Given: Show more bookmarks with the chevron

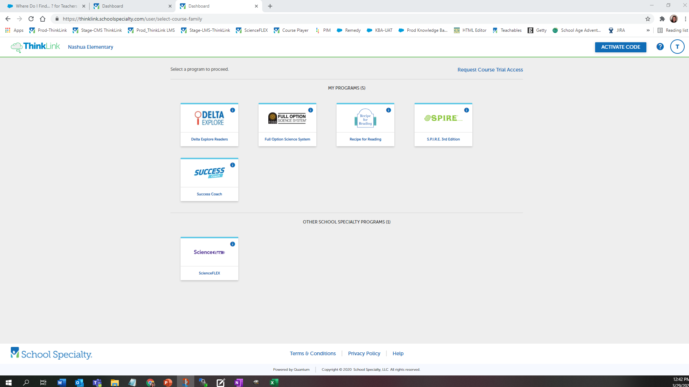Looking at the screenshot, I should (x=648, y=30).
